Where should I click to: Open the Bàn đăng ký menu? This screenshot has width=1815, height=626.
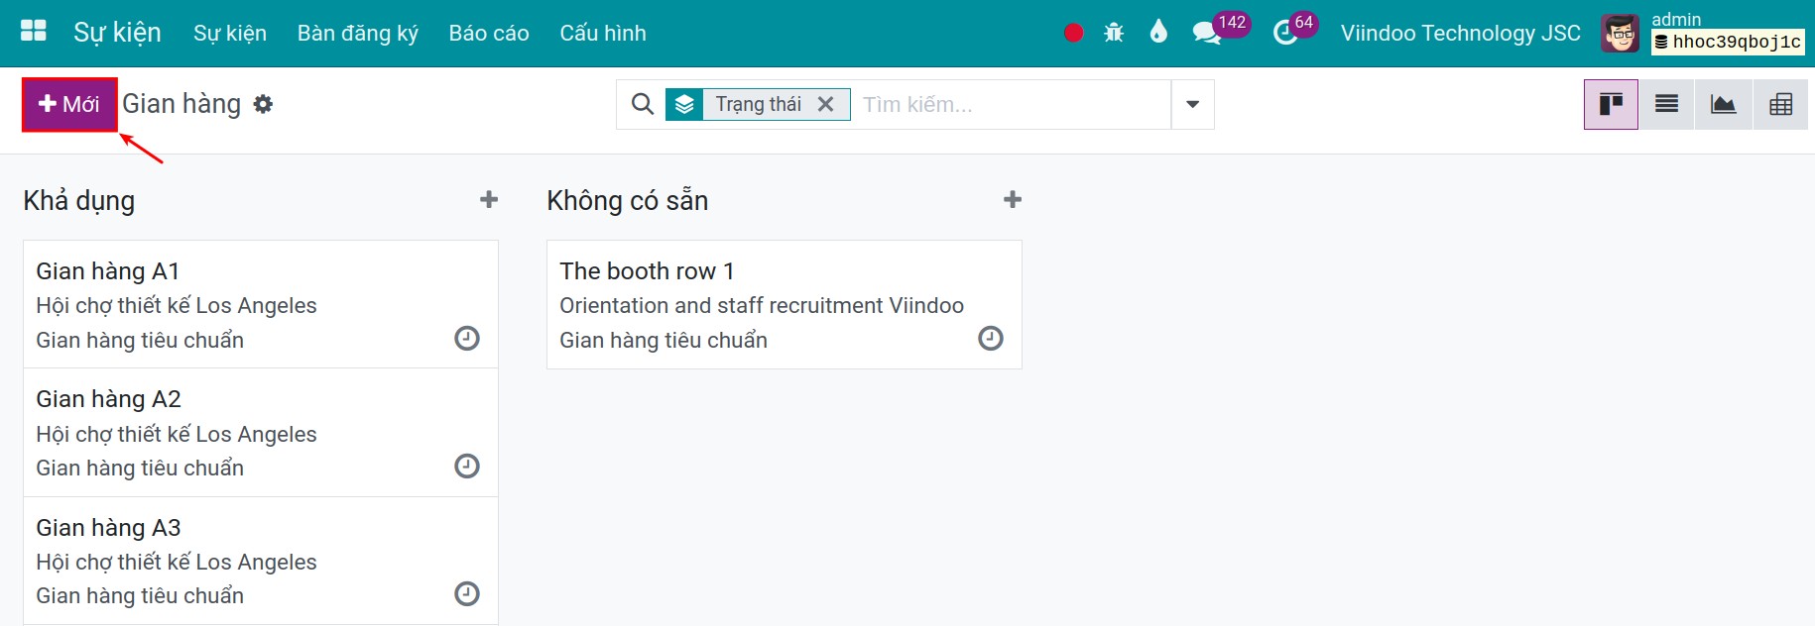coord(358,33)
